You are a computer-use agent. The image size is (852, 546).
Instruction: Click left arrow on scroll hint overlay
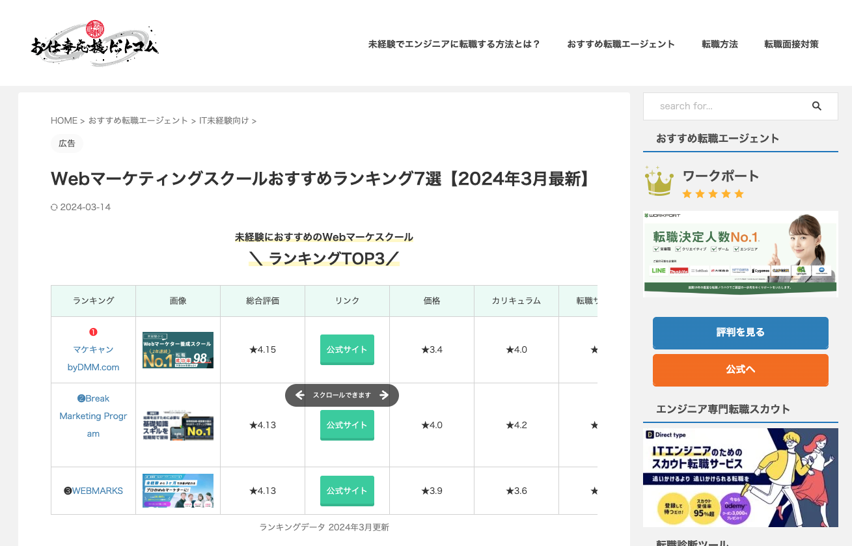[299, 395]
